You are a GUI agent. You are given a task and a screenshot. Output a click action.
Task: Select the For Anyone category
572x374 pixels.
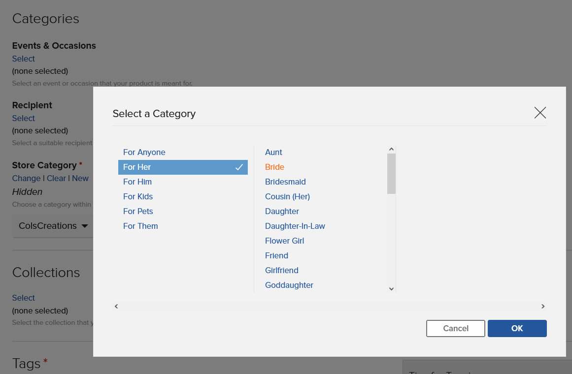pyautogui.click(x=144, y=153)
